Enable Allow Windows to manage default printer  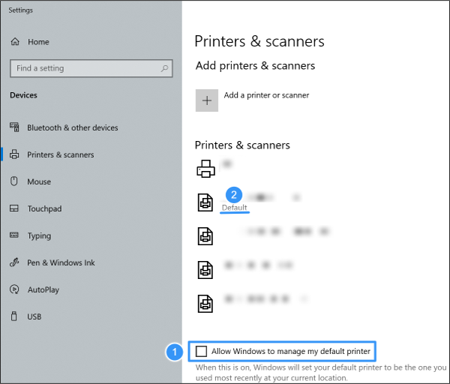click(x=201, y=351)
